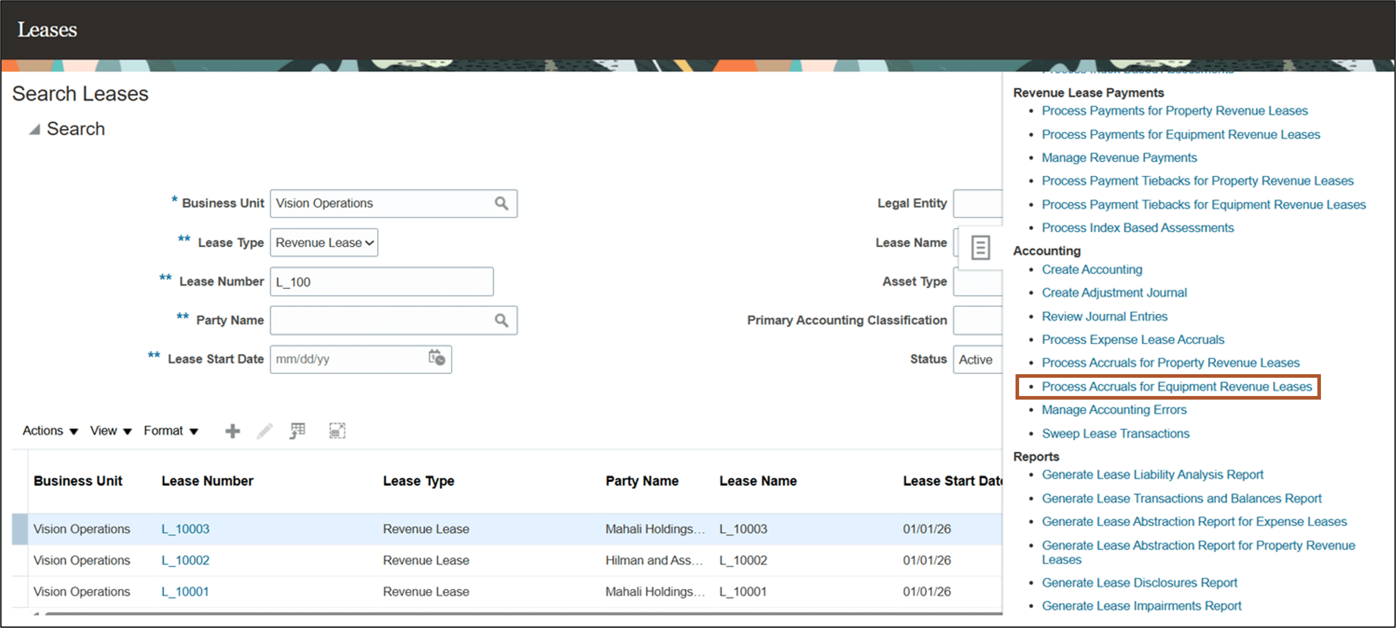This screenshot has width=1396, height=628.
Task: Open Manage Accounting Errors link
Action: pyautogui.click(x=1114, y=410)
